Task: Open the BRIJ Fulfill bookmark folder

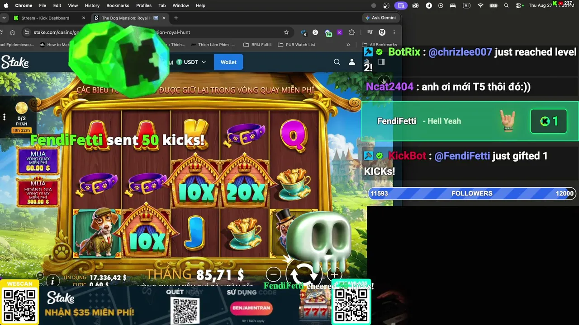Action: 257,45
